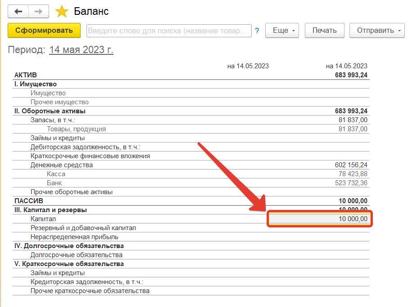Select Денежные средства row
The image size is (408, 307).
tap(62, 165)
